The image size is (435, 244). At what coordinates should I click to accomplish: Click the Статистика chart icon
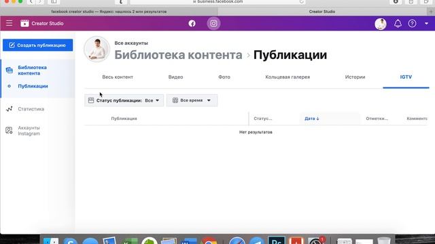(x=9, y=109)
